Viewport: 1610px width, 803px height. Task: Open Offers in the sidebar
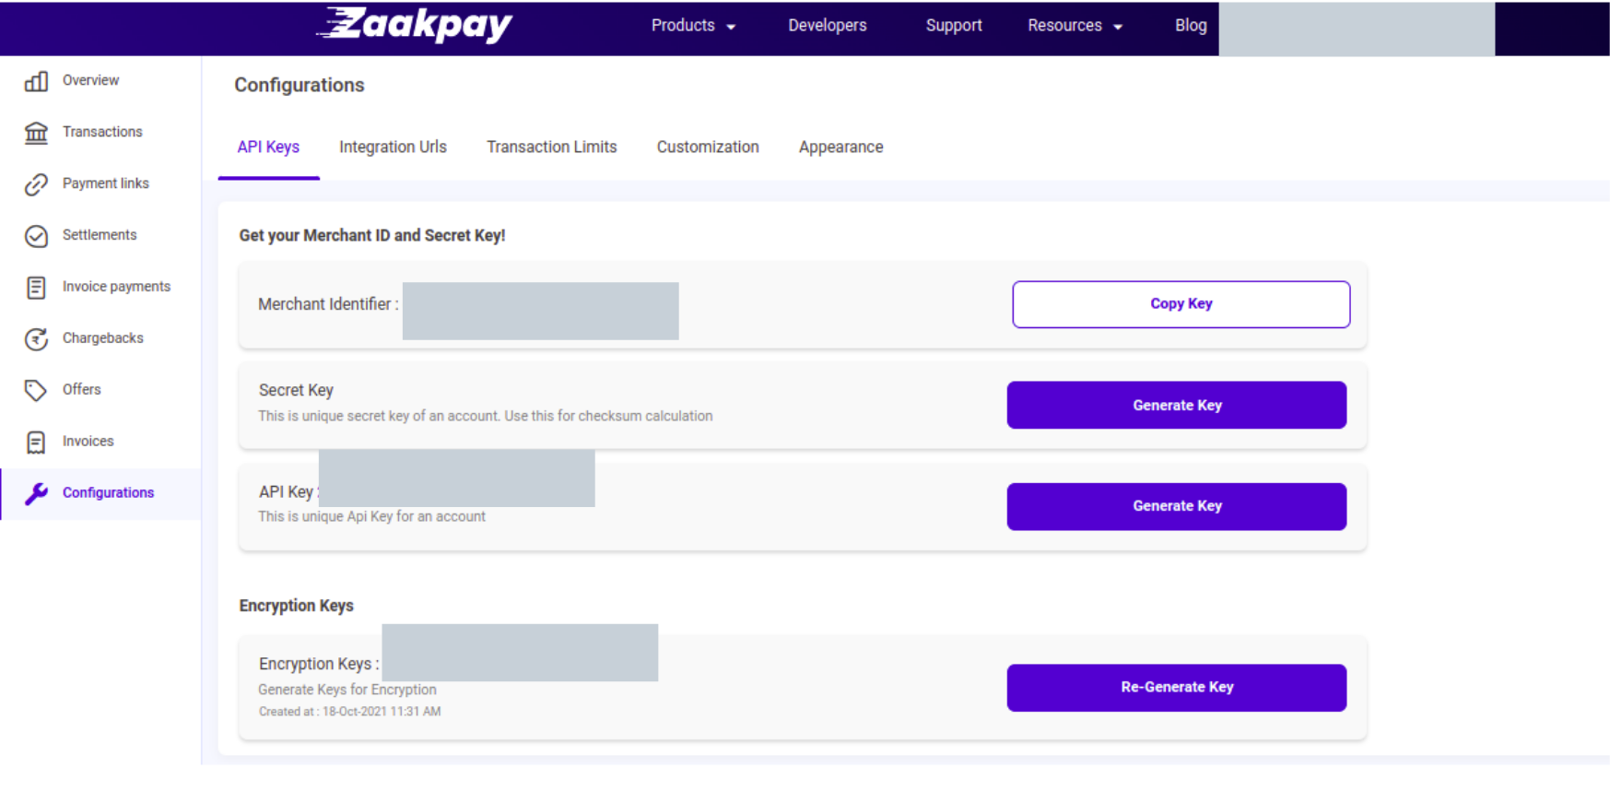click(81, 390)
